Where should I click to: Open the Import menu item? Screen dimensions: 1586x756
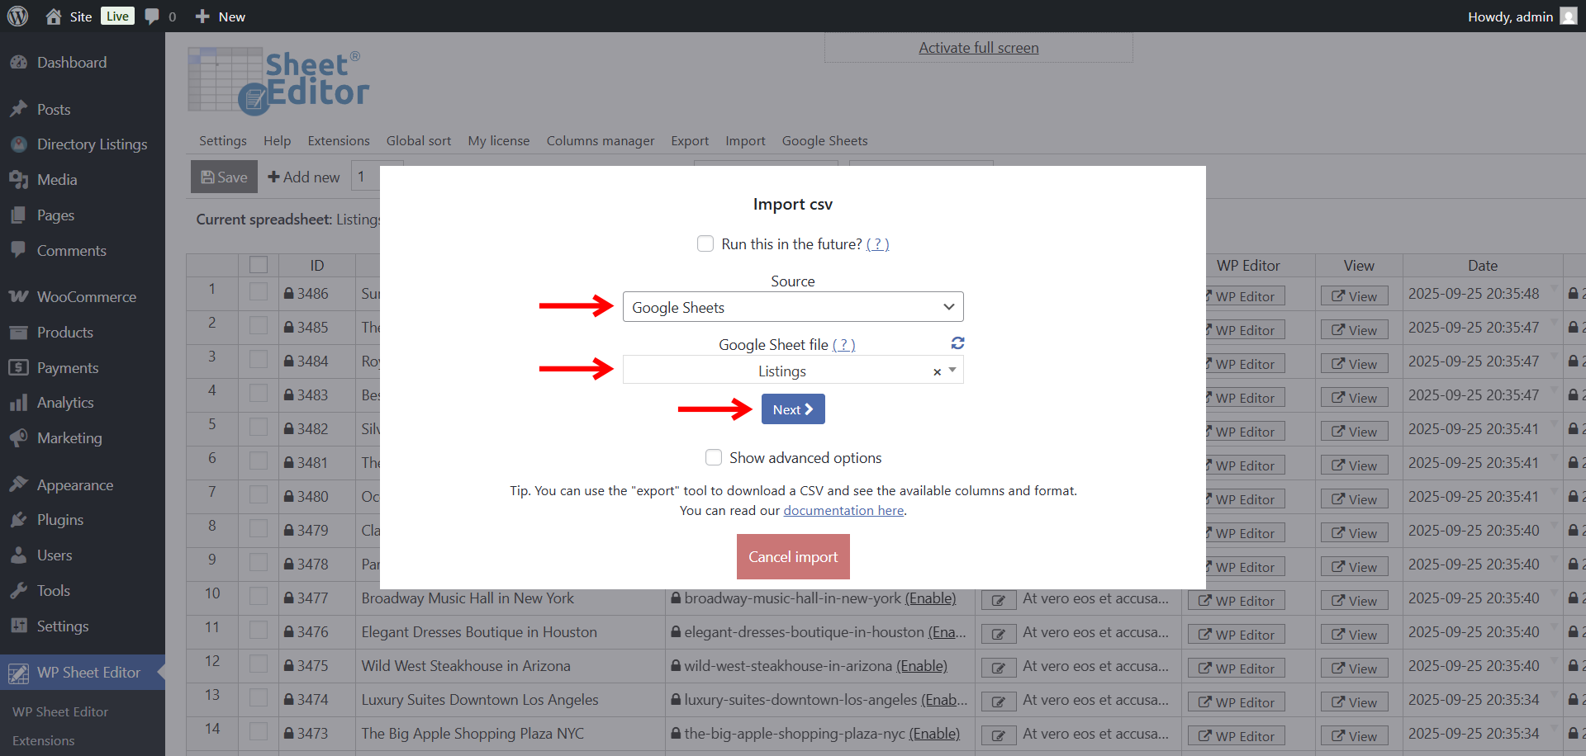pos(746,141)
